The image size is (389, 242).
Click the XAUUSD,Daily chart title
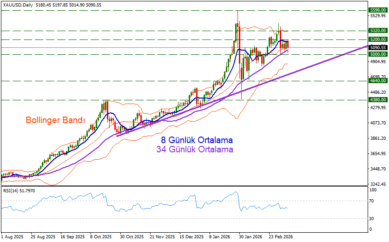coord(18,4)
